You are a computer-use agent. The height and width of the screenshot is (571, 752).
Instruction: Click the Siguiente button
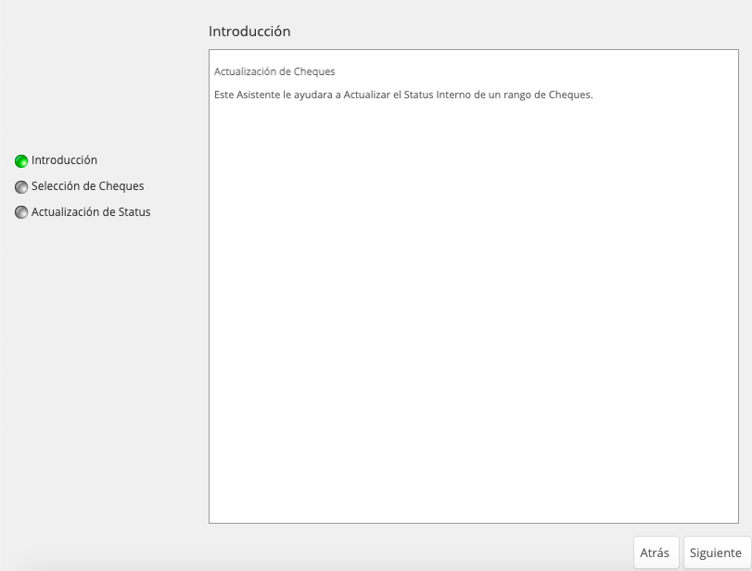717,552
